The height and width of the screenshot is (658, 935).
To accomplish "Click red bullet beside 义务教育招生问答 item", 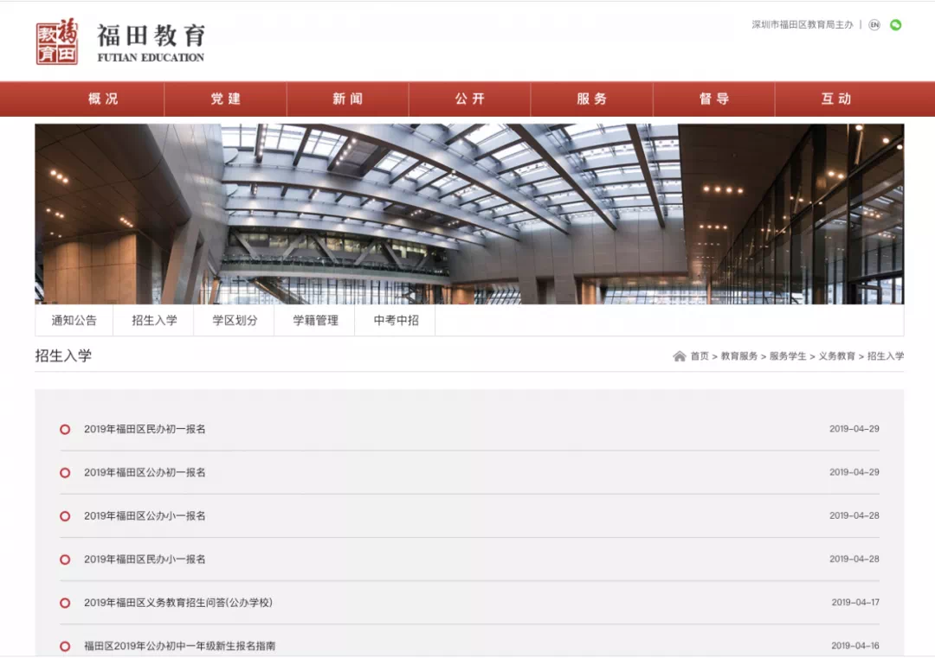I will point(65,603).
